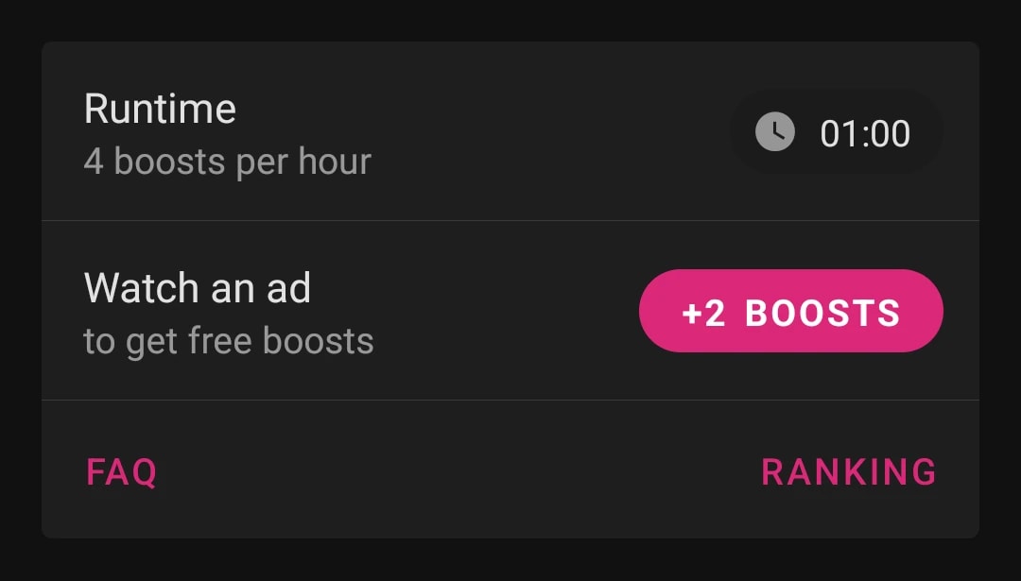The image size is (1021, 581).
Task: Click the word 'Runtime'
Action: click(160, 109)
